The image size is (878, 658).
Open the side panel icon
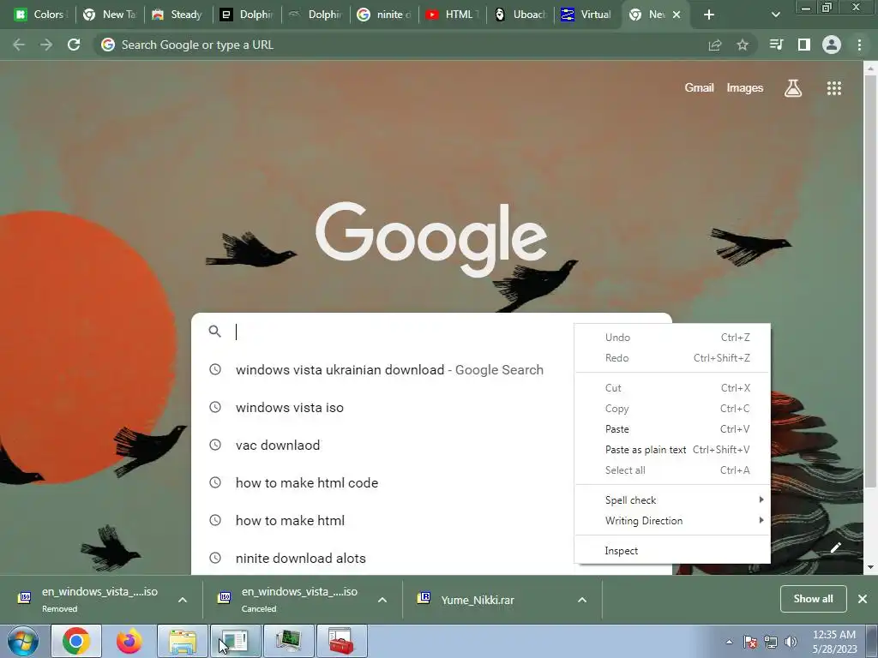pyautogui.click(x=804, y=45)
